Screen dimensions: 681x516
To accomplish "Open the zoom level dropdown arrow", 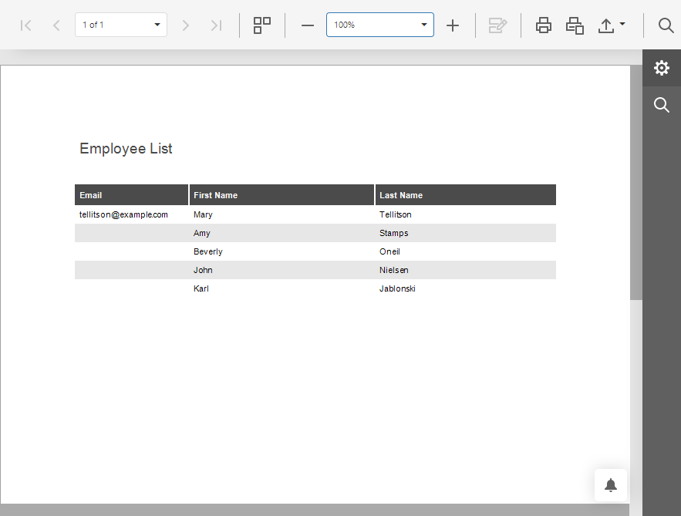I will (x=424, y=25).
